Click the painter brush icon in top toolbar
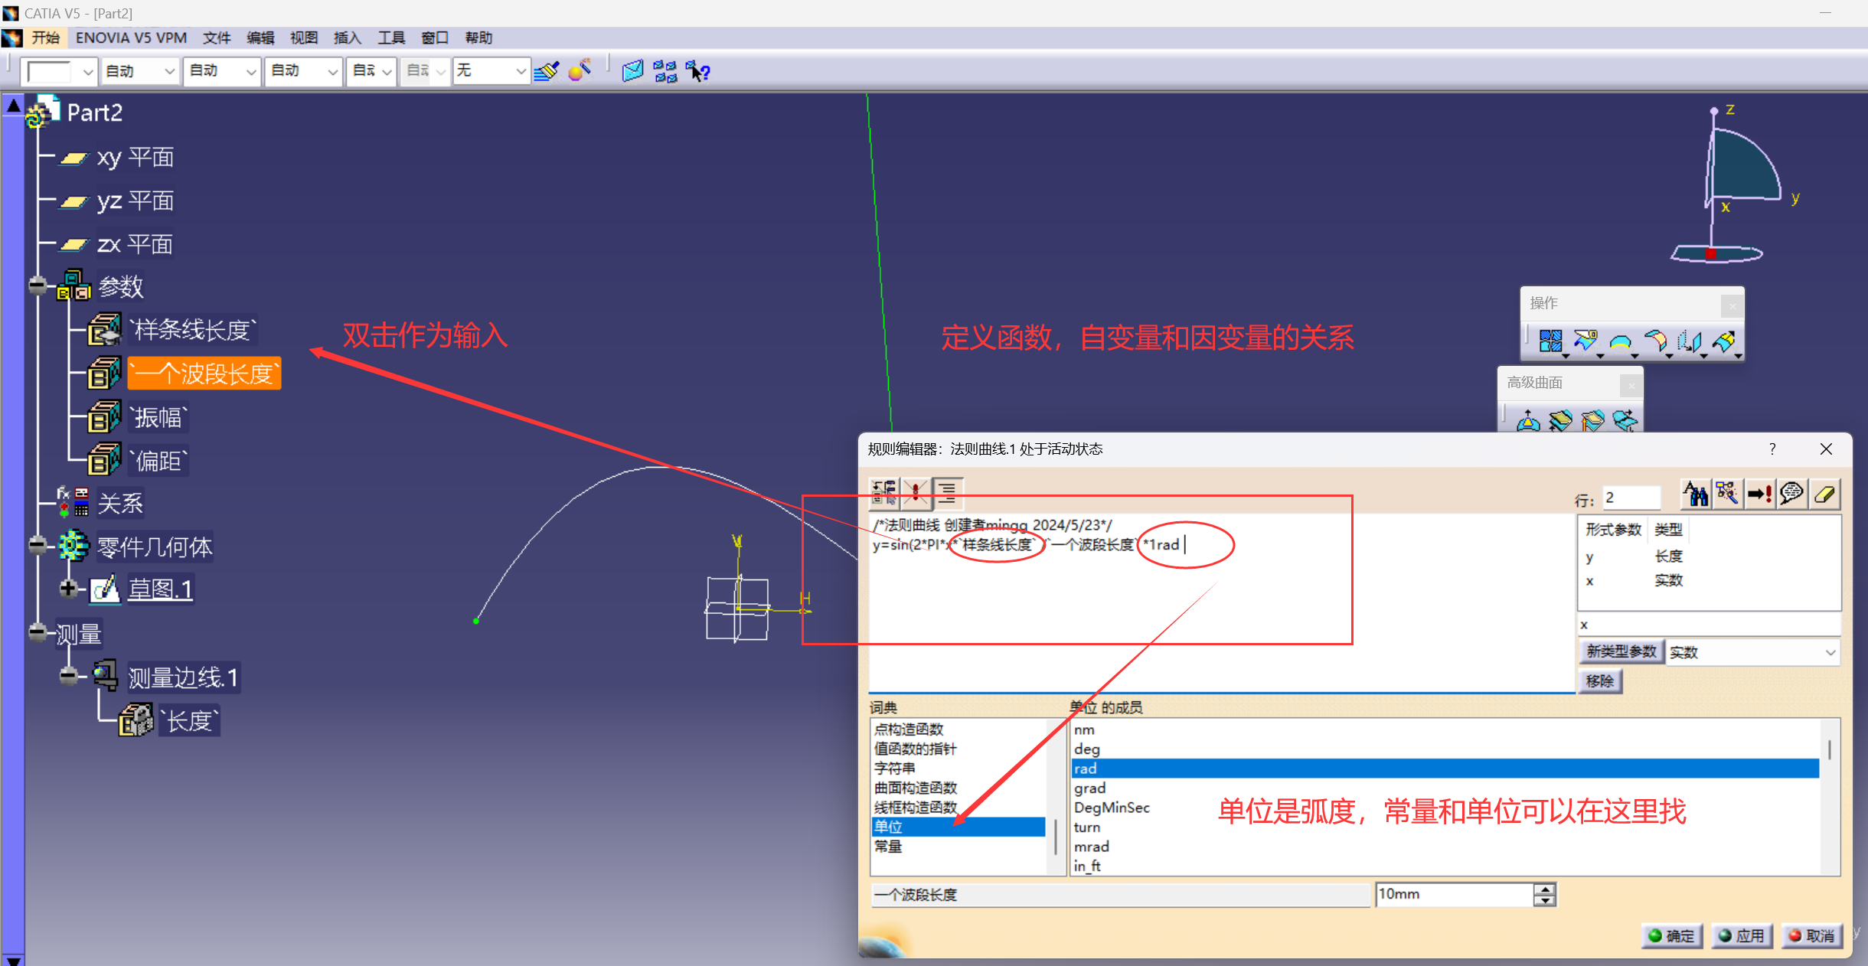The image size is (1868, 966). pyautogui.click(x=547, y=71)
